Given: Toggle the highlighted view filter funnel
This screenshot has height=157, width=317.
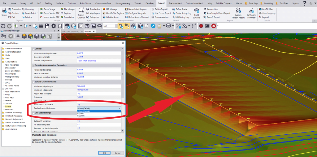Looking at the screenshot, I should pyautogui.click(x=121, y=26).
